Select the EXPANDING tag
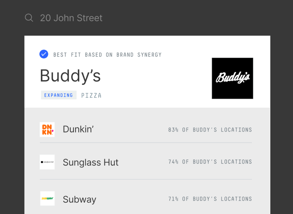The width and height of the screenshot is (293, 214). [59, 95]
